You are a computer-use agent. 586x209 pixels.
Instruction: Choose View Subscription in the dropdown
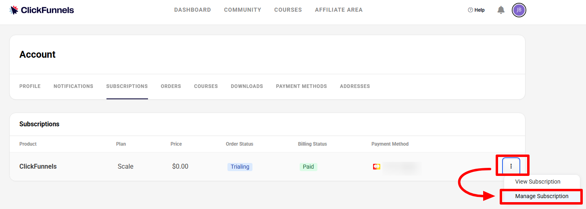pos(538,182)
